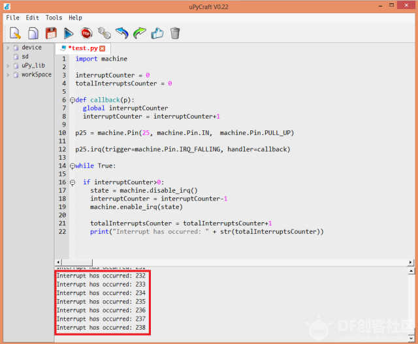Open the File menu
The height and width of the screenshot is (344, 418).
(x=12, y=18)
